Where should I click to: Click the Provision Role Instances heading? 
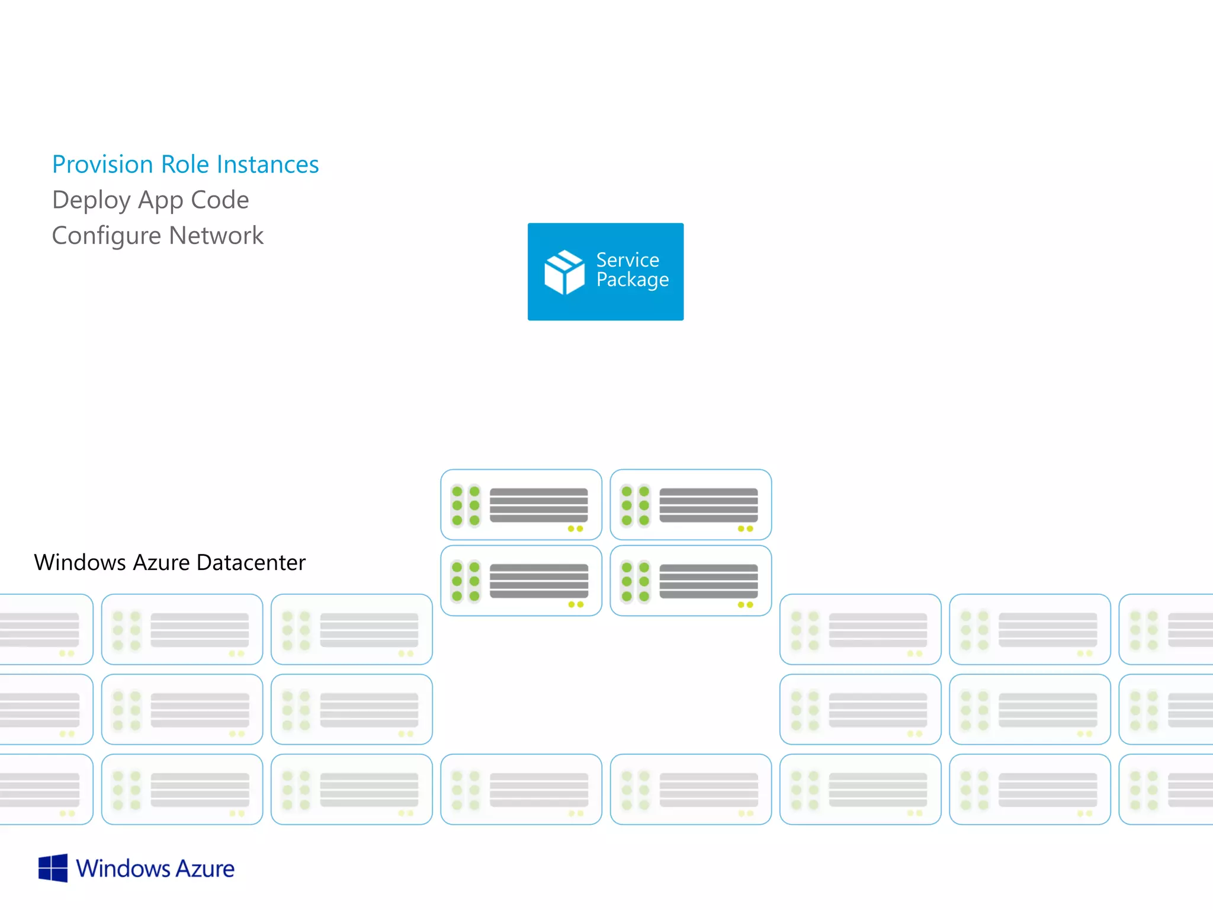pos(185,164)
